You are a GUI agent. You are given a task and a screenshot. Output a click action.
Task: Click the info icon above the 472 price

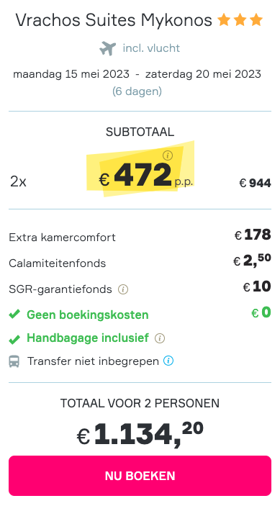168,155
